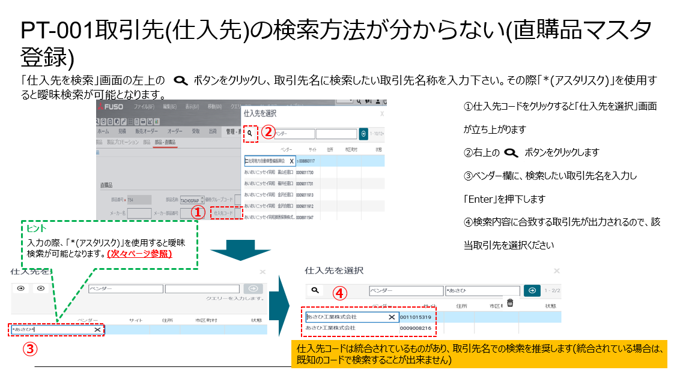
Task: Click the メーカー名 input field
Action: [139, 213]
